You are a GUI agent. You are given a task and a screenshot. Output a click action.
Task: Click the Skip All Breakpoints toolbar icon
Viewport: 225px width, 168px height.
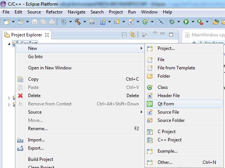pos(161,22)
